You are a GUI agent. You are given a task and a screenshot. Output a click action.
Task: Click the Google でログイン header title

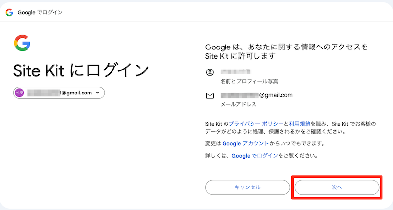coord(40,12)
